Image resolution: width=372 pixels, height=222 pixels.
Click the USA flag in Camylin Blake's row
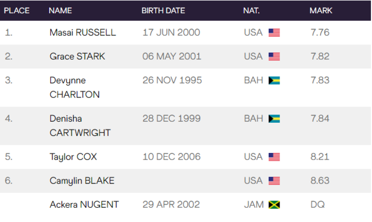(274, 181)
